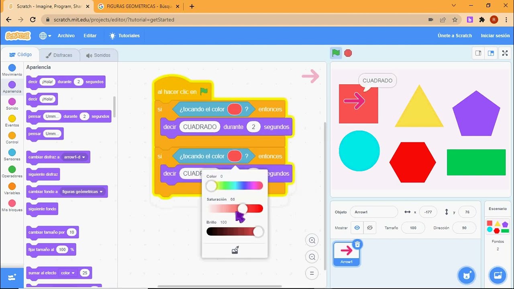Image resolution: width=514 pixels, height=289 pixels.
Task: Select the Sonido block category
Action: point(12,104)
